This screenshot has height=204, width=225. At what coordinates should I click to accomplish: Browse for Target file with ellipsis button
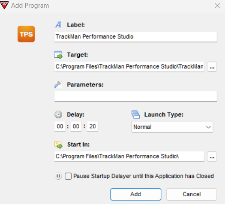[x=212, y=67]
